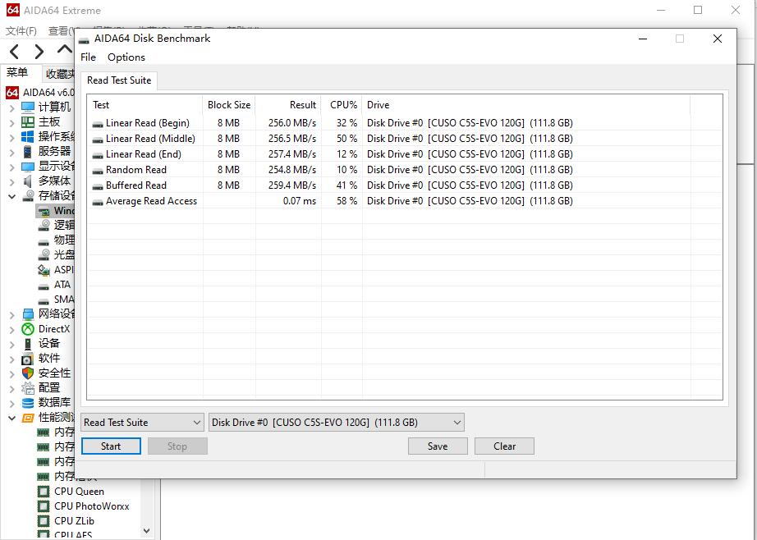Click the tree scrollbar down arrow
The image size is (757, 540).
click(147, 531)
